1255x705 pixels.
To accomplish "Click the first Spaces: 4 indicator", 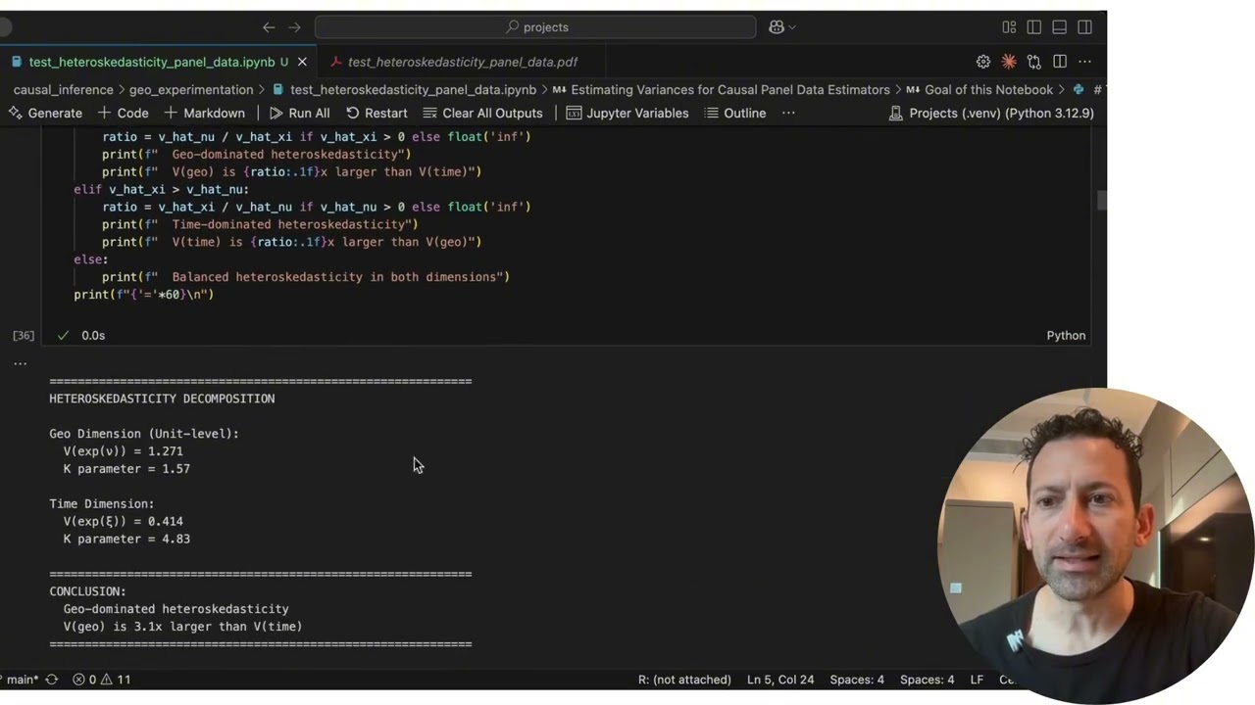I will coord(857,680).
